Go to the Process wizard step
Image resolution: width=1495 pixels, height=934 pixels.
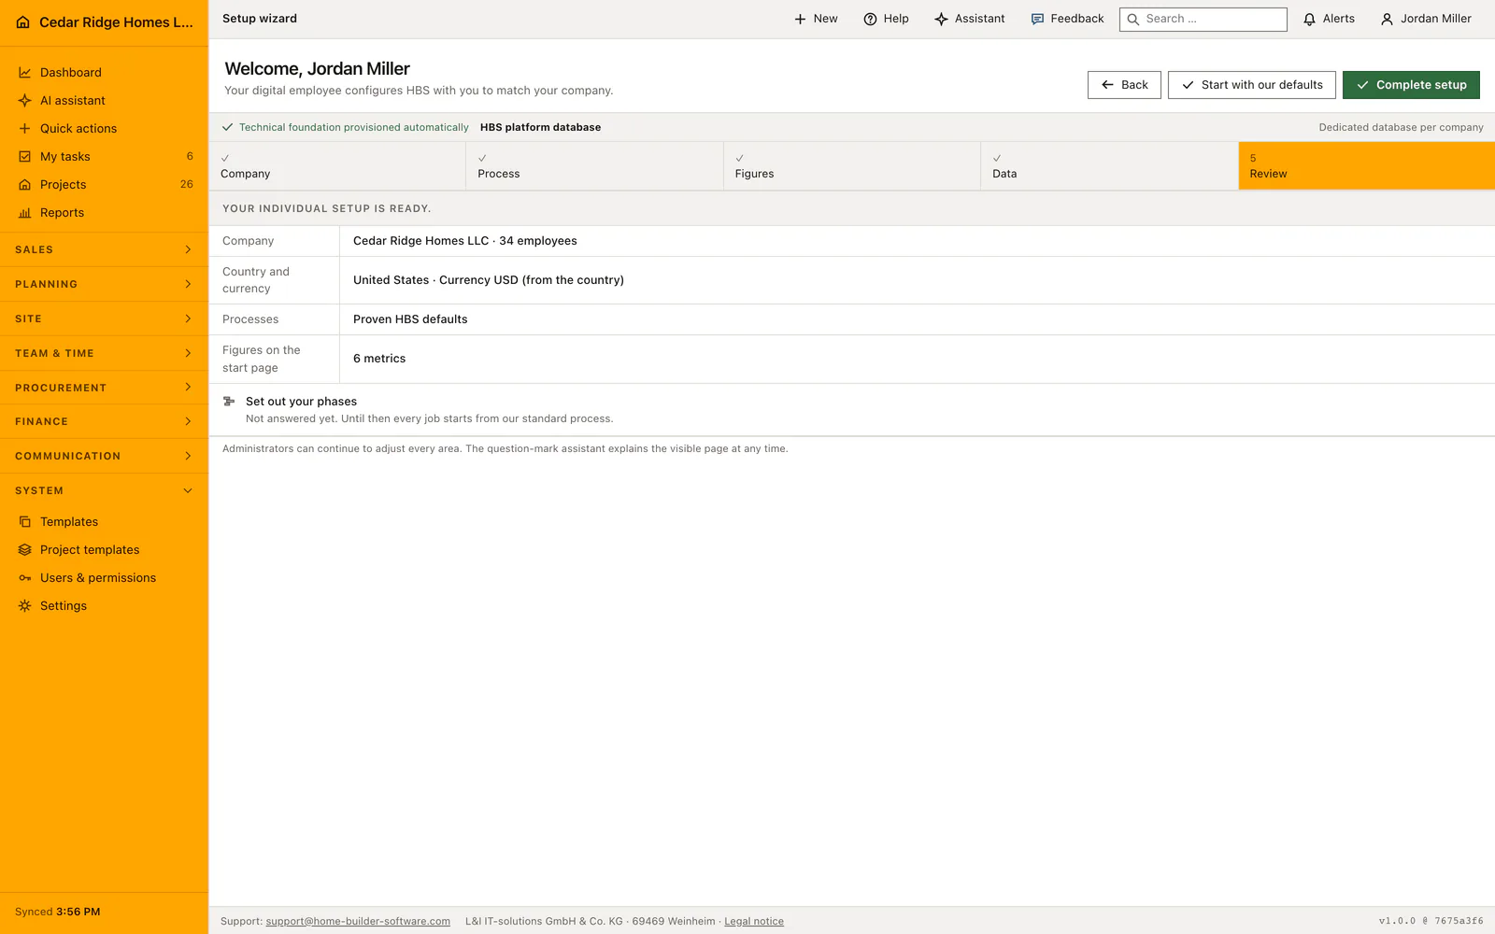(594, 166)
